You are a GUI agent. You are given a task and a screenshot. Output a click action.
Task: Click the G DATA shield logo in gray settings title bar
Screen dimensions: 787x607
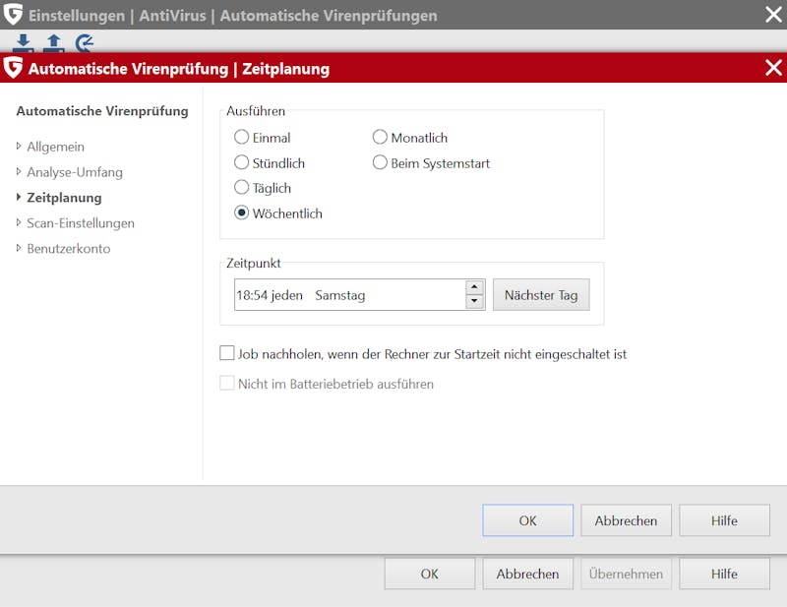click(13, 14)
